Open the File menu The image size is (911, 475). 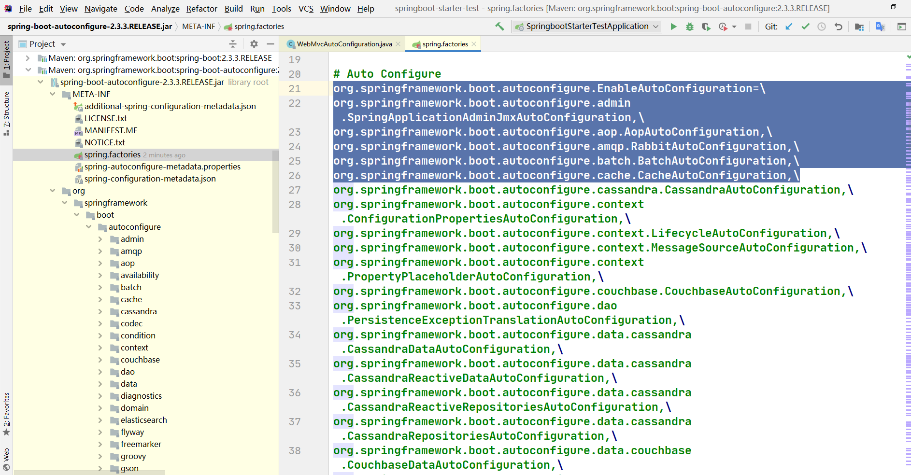[x=25, y=9]
